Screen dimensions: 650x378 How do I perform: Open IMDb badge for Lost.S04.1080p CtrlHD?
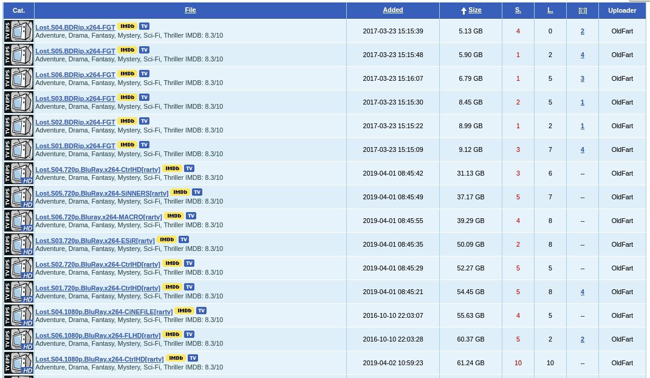(176, 358)
